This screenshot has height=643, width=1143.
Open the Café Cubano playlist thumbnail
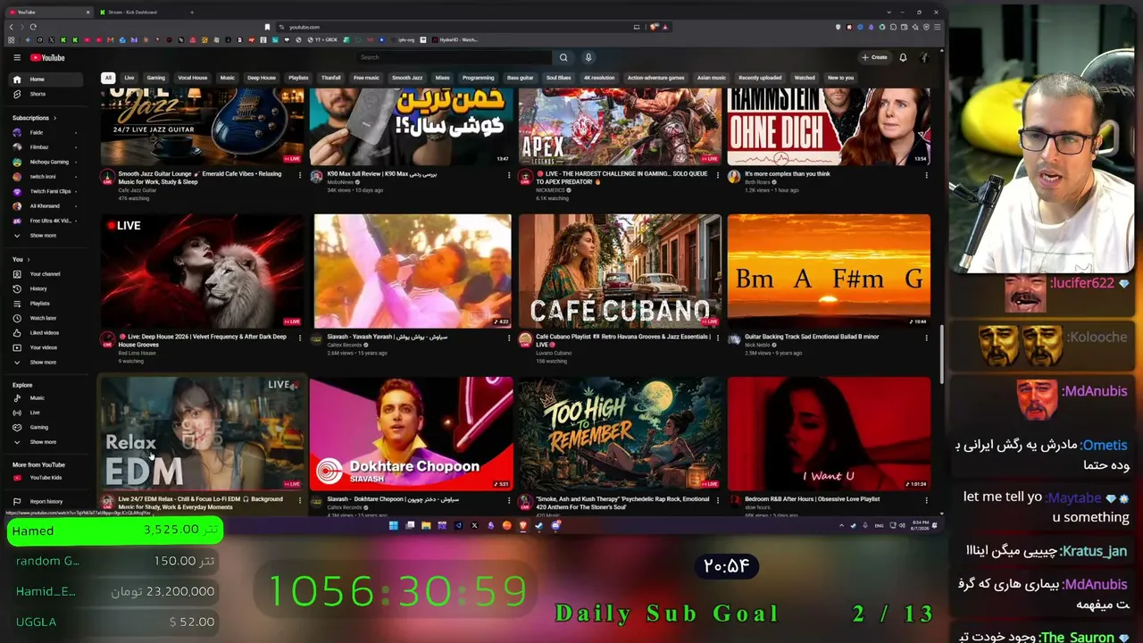coord(620,271)
